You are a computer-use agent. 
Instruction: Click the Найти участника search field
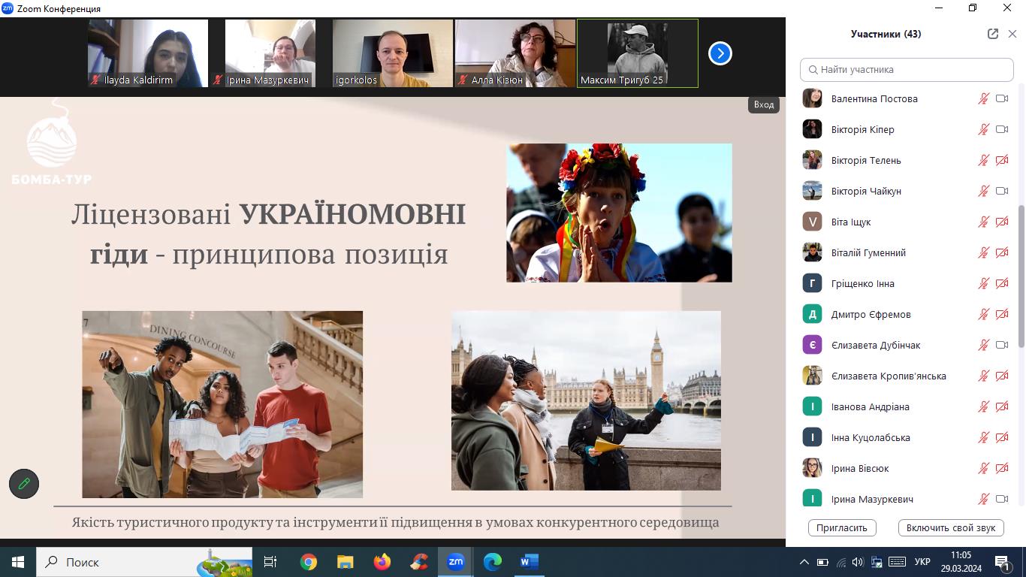(907, 69)
